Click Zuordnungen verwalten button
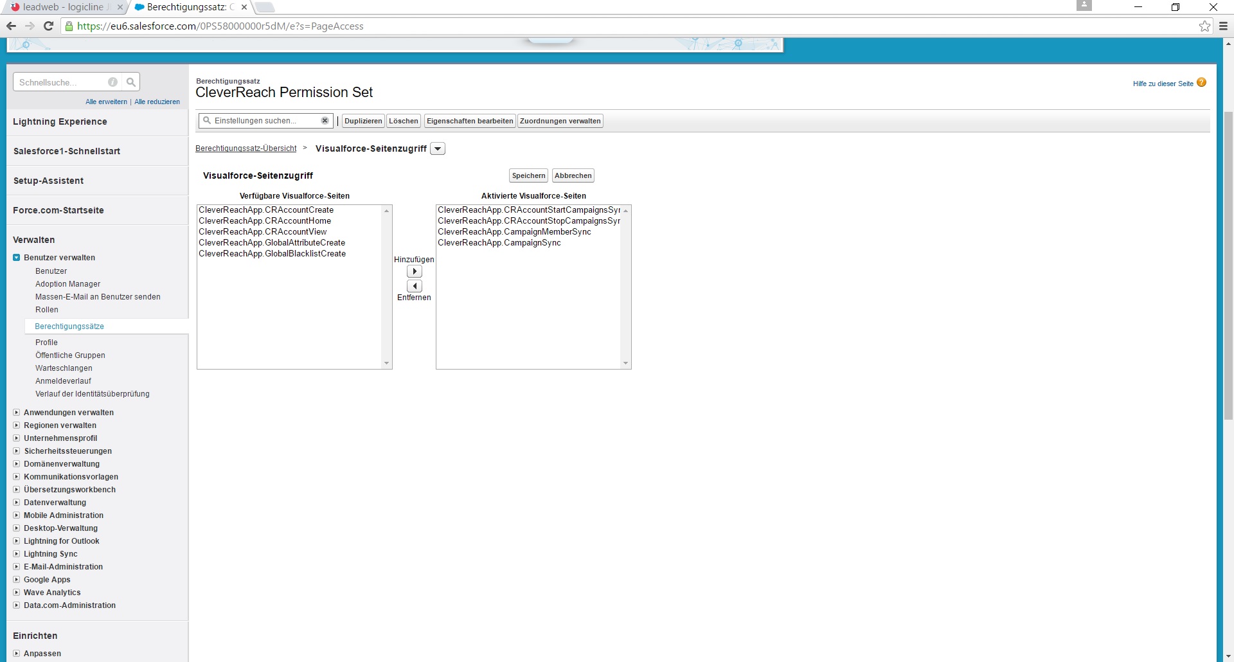1234x662 pixels. click(x=560, y=121)
